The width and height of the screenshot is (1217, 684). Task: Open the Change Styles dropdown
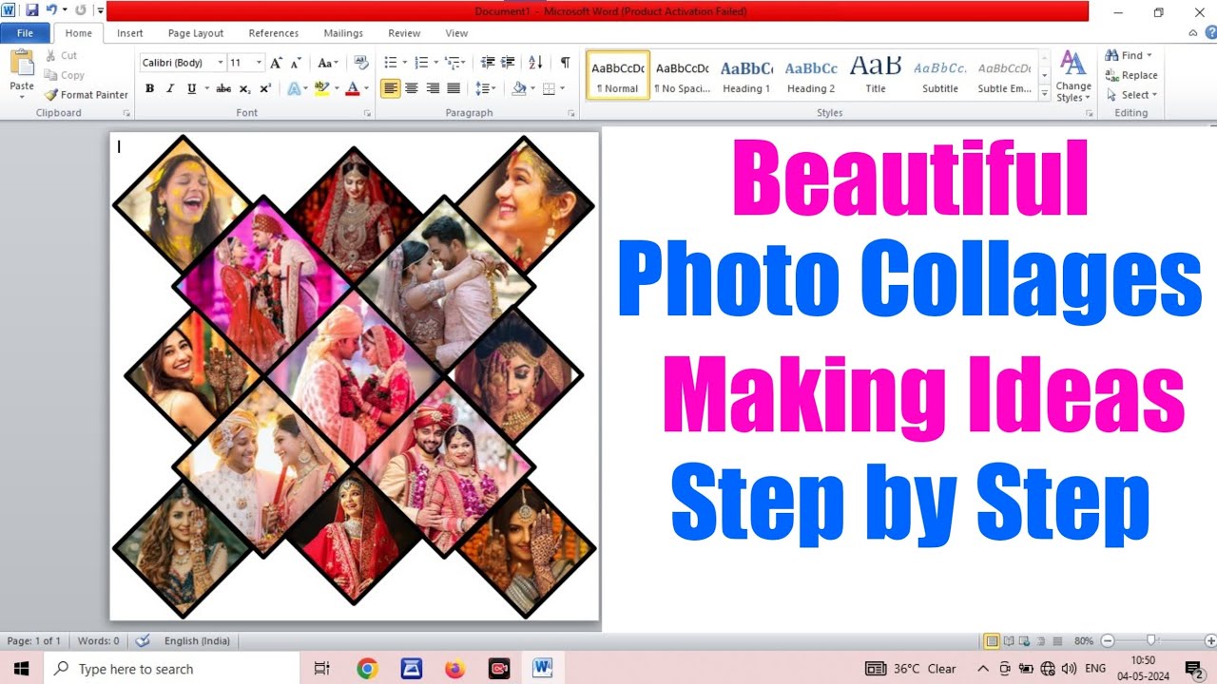[x=1072, y=76]
